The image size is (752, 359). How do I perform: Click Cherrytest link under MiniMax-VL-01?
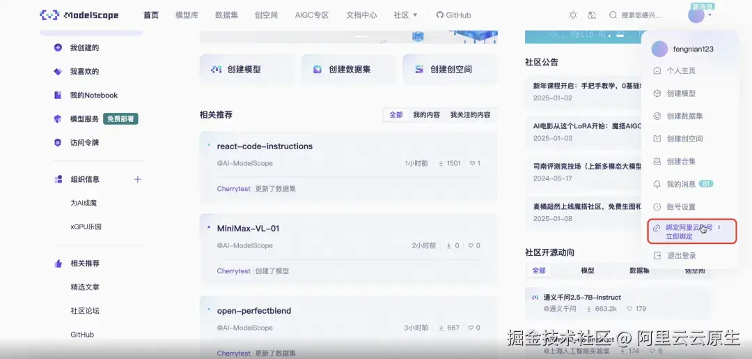tap(233, 270)
